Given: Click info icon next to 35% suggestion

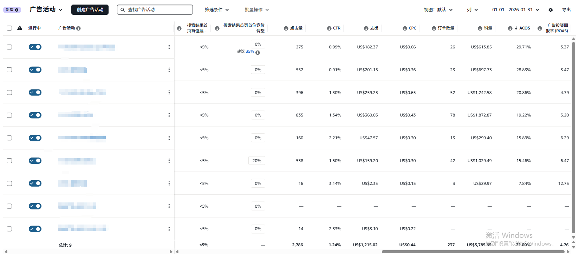Looking at the screenshot, I should click(258, 53).
